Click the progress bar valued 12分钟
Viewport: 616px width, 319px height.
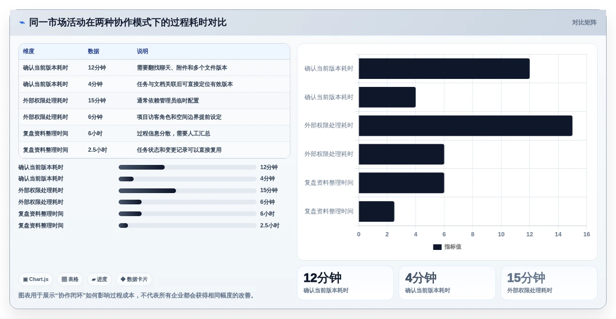(x=187, y=167)
